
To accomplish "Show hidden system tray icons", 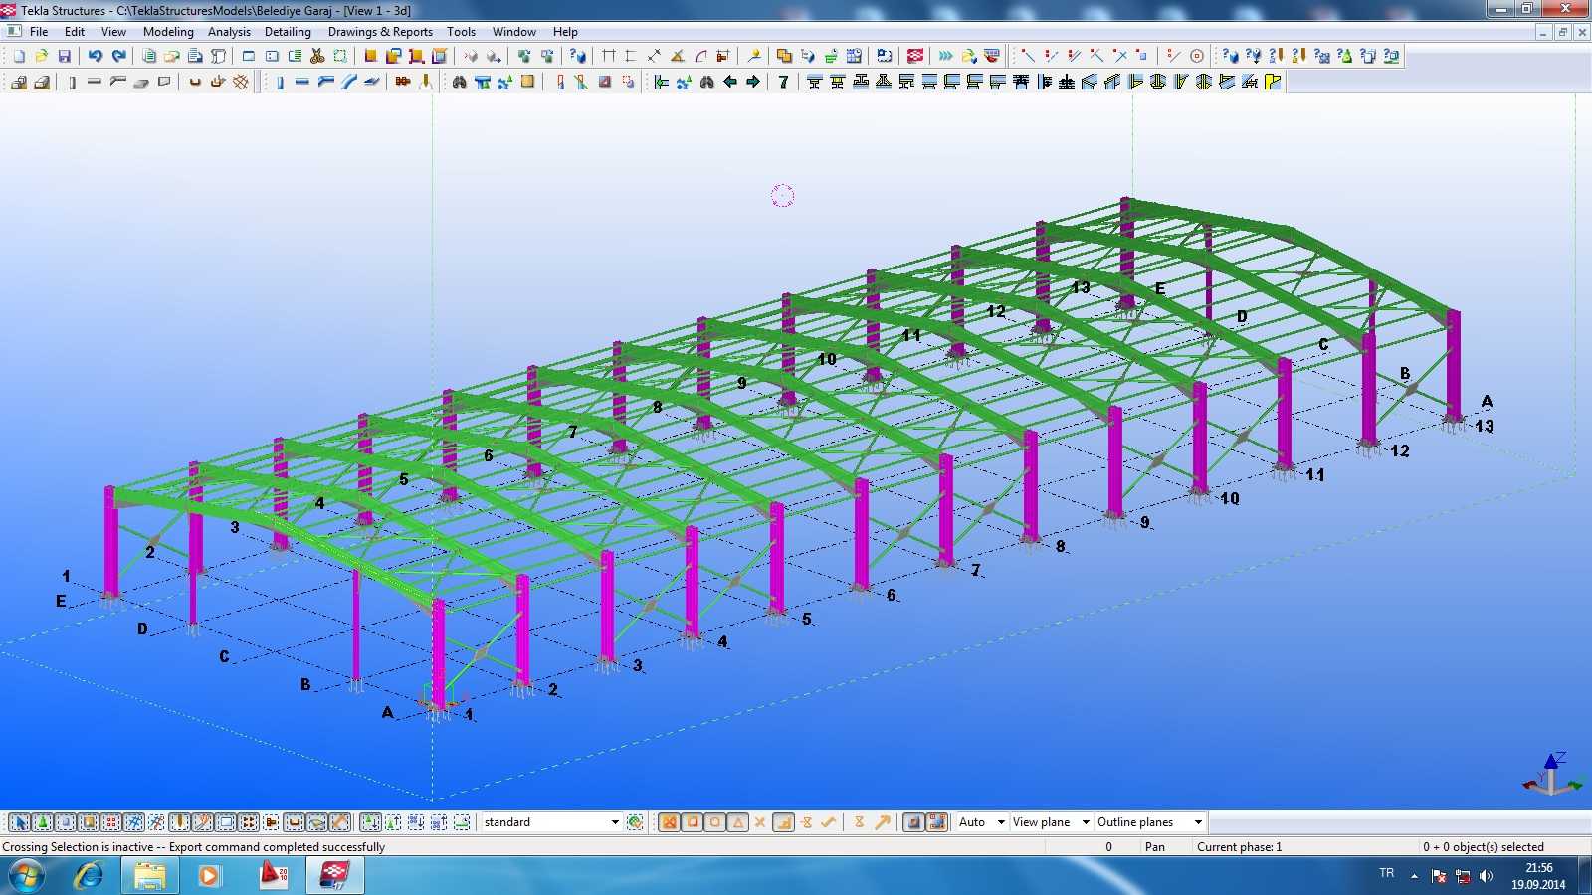I will tap(1414, 876).
